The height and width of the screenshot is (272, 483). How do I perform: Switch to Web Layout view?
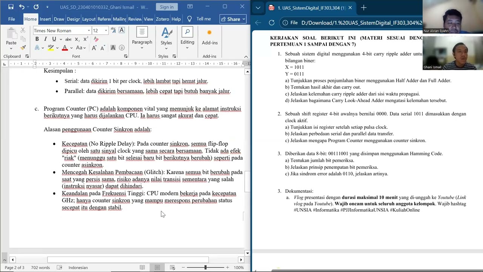[x=172, y=267]
